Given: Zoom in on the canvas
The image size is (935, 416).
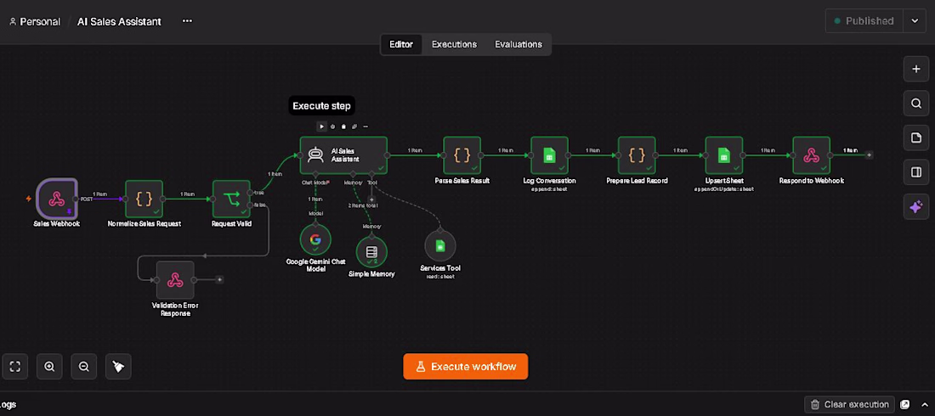Looking at the screenshot, I should tap(49, 367).
